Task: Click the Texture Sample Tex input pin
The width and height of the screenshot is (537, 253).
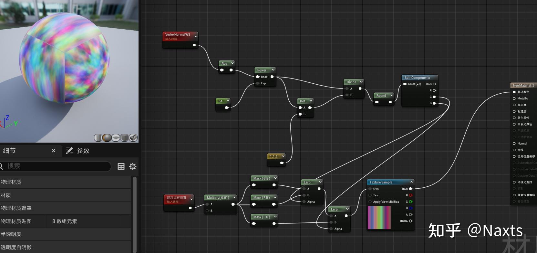Action: click(x=370, y=195)
